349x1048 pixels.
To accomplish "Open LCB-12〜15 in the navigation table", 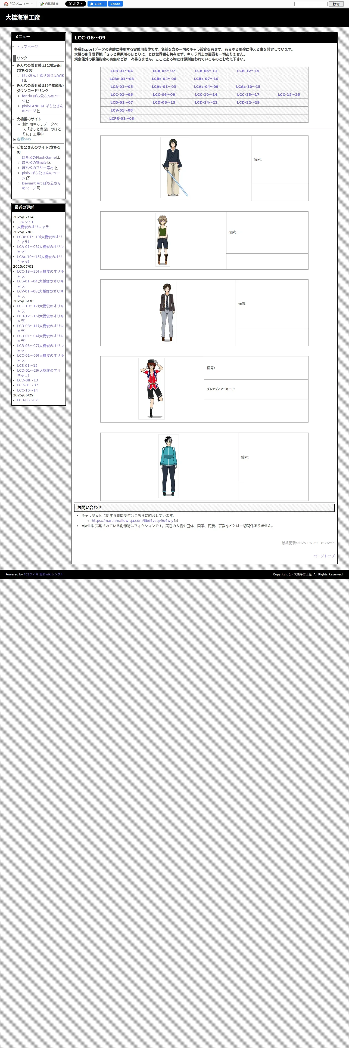I will 248,71.
